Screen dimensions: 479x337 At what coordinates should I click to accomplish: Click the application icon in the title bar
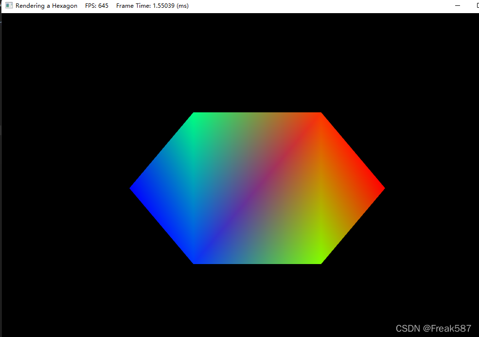[9, 5]
